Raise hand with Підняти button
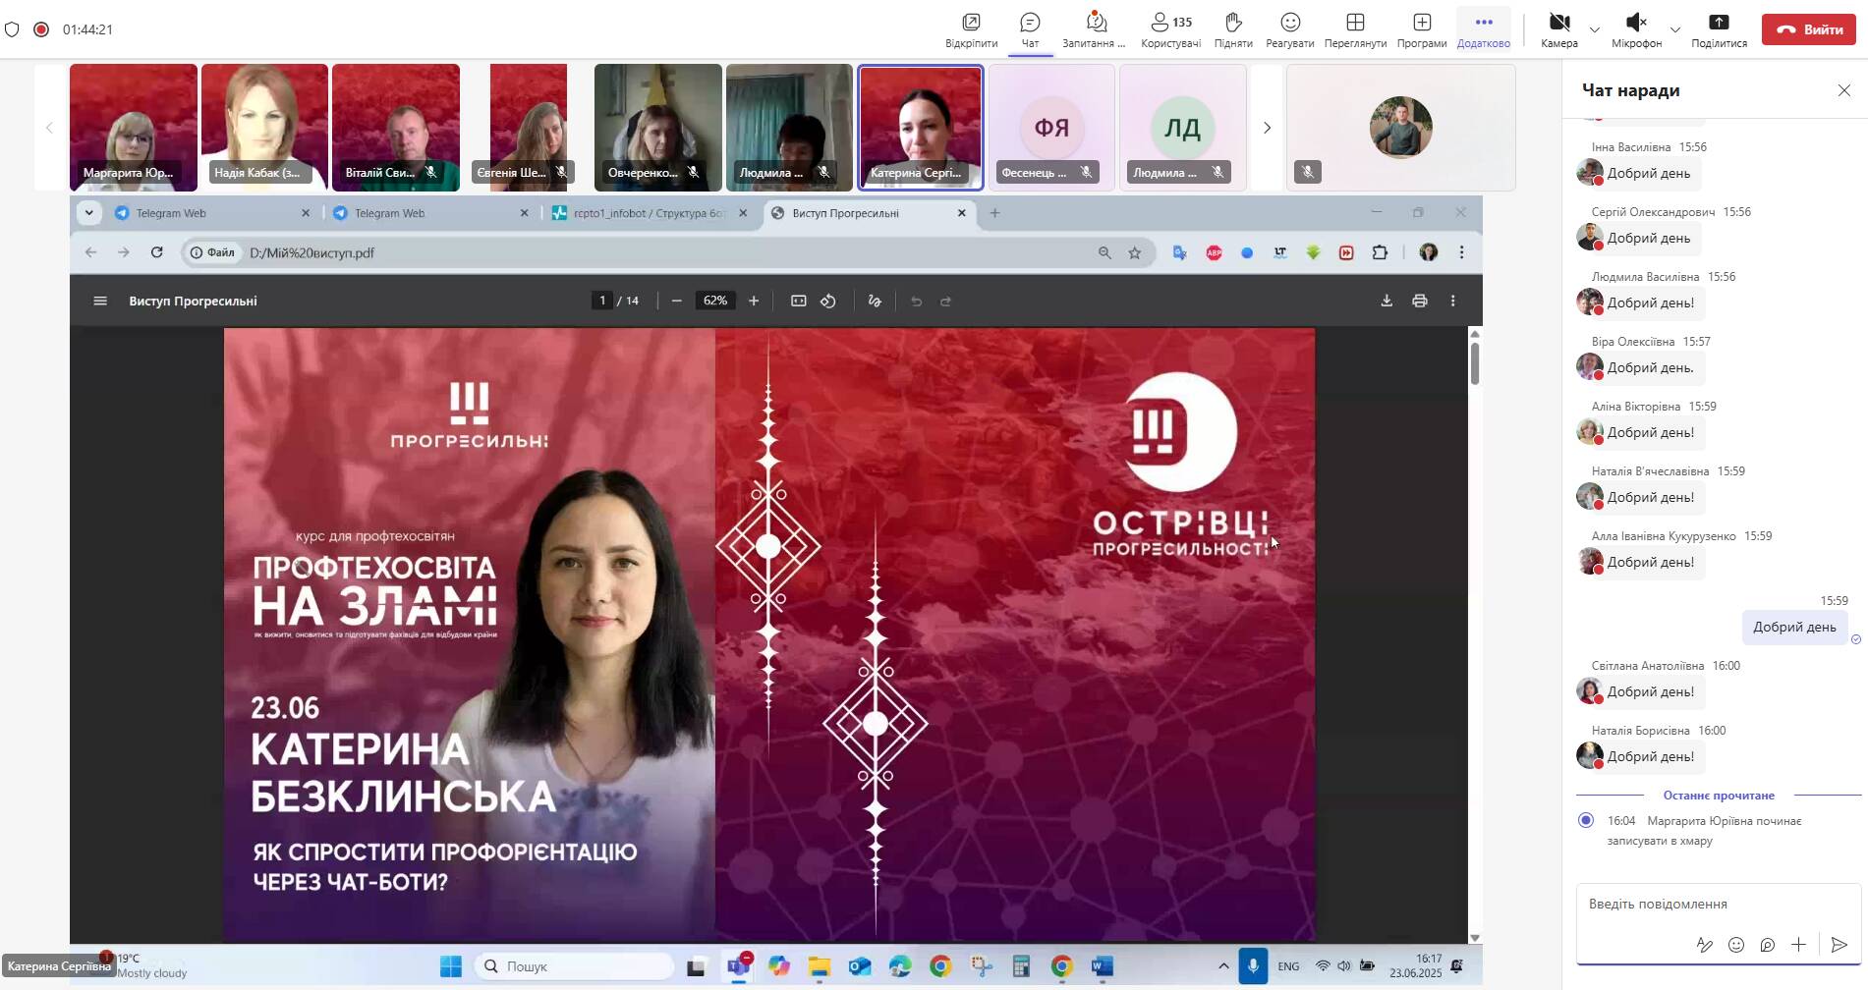 1233,29
